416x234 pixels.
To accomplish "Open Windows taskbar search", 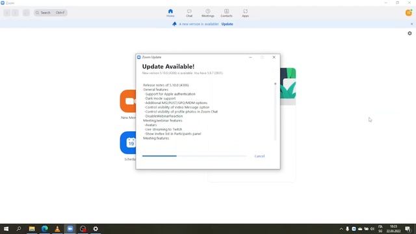I will (19, 229).
